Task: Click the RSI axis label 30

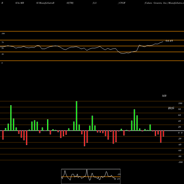Action: pyautogui.click(x=3, y=54)
